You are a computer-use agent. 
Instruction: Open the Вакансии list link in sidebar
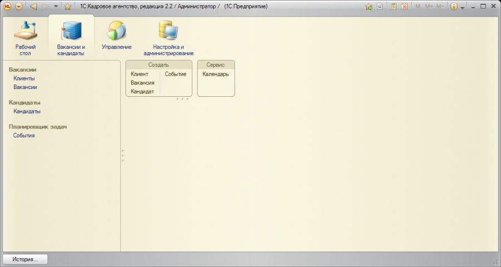(x=25, y=87)
